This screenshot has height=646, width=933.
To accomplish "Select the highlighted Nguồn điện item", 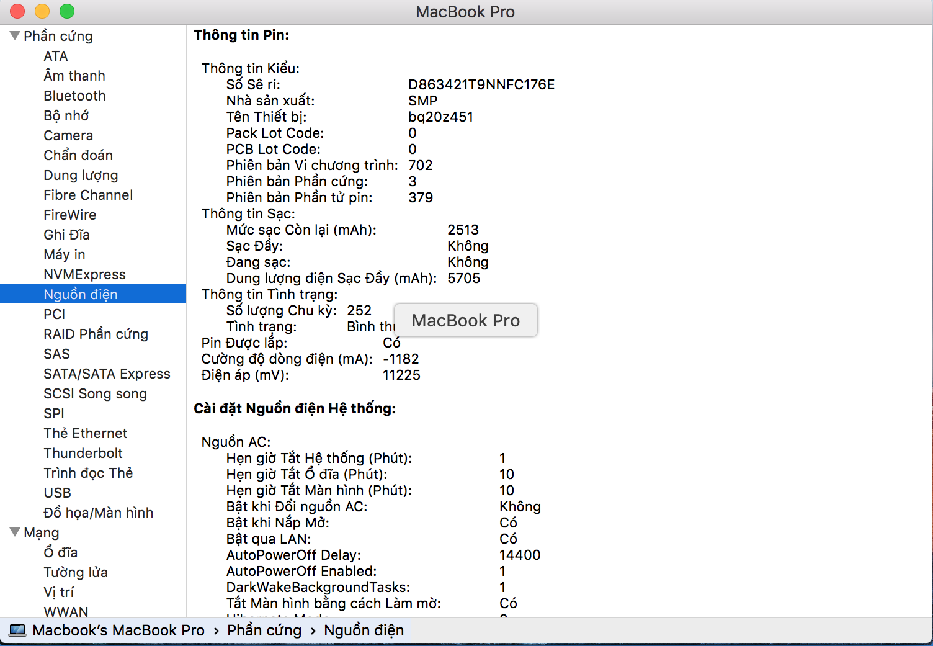I will (x=80, y=294).
